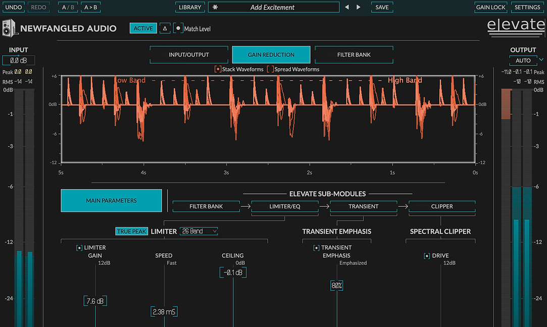Open the 26 Band limiter dropdown
Viewport: 547px width, 327px height.
(x=199, y=231)
